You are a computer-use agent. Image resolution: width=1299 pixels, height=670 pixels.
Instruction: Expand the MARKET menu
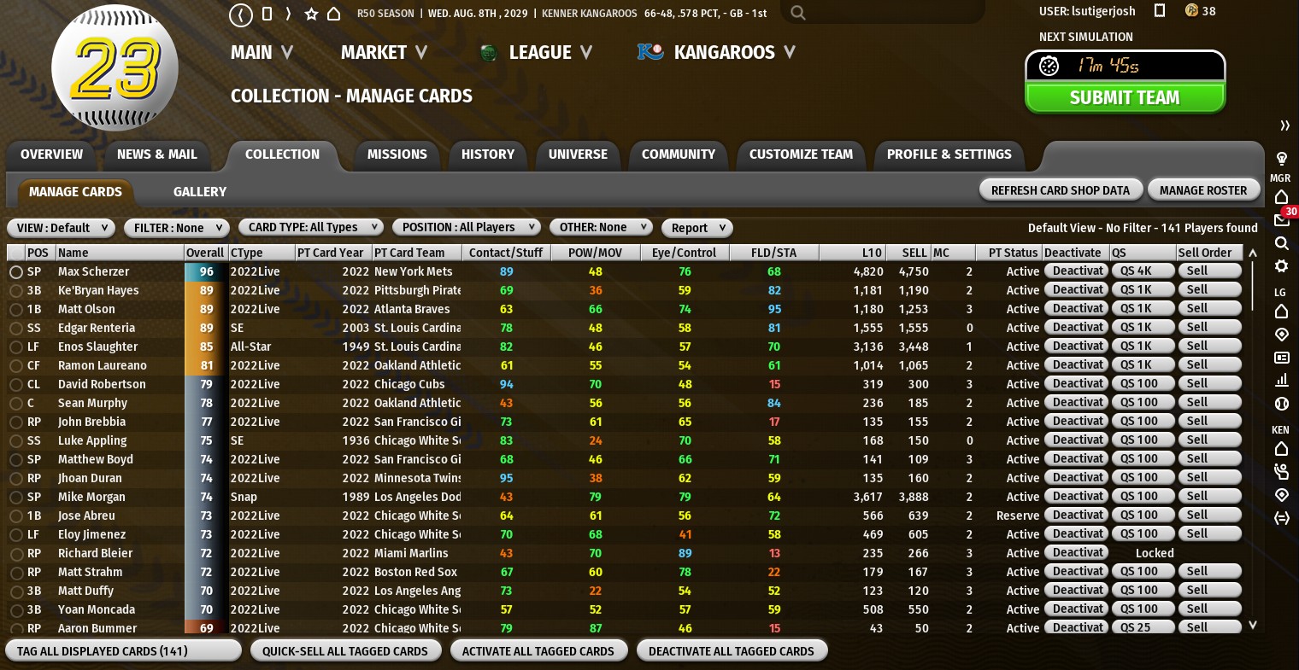tap(384, 53)
